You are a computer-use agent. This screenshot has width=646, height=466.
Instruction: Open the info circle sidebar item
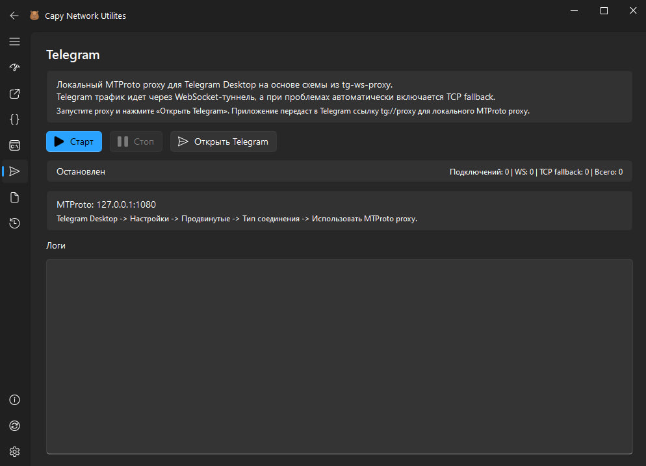tap(14, 400)
